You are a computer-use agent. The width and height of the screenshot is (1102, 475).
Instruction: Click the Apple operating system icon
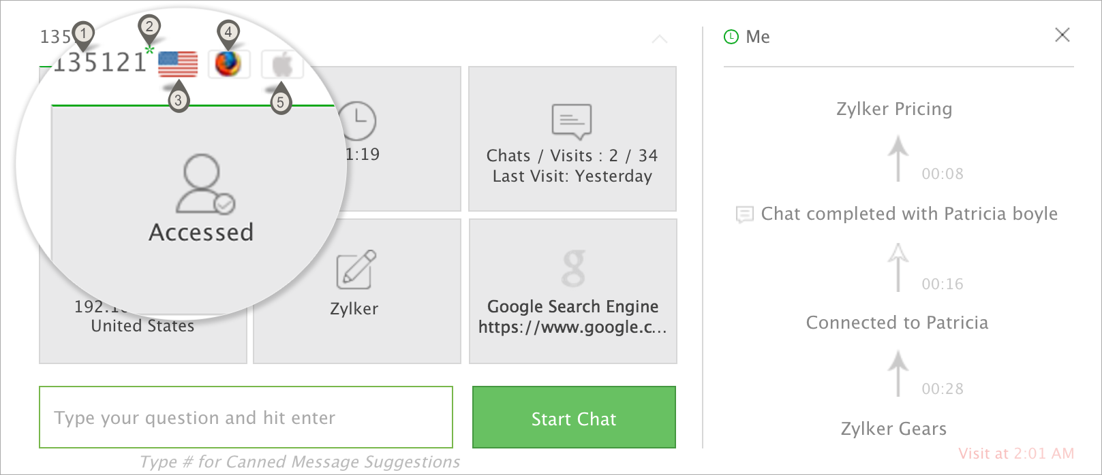tap(281, 65)
